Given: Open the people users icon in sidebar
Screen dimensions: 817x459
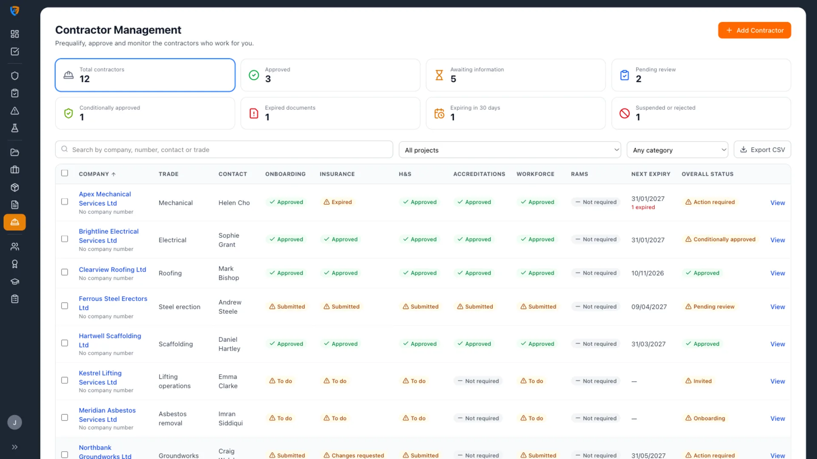Looking at the screenshot, I should coord(15,246).
